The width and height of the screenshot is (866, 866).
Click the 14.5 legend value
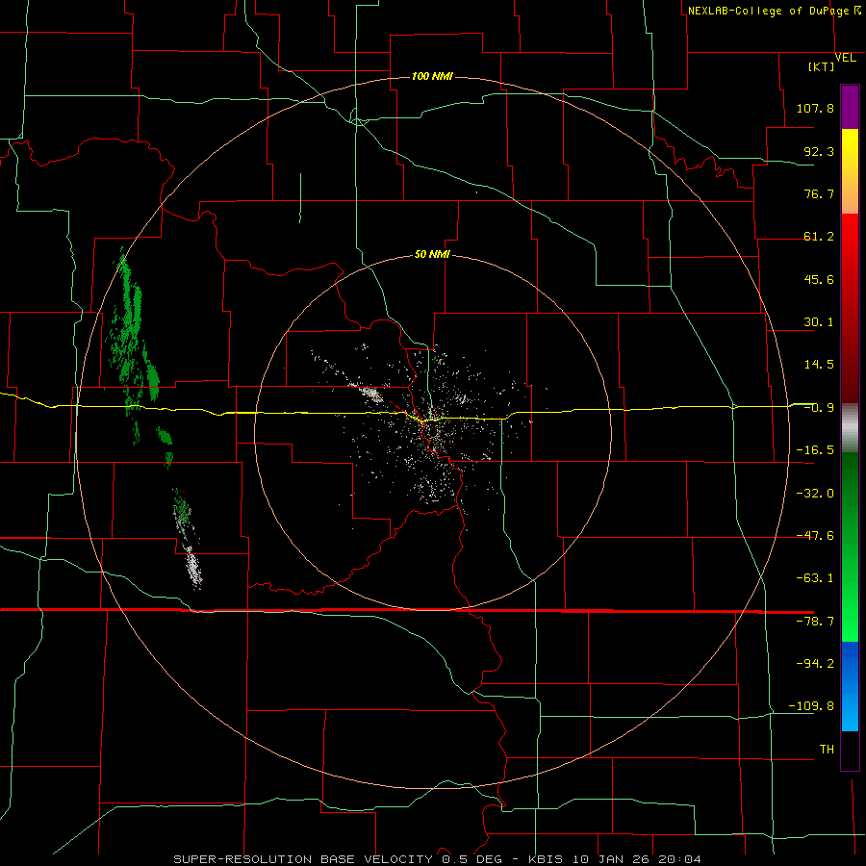(819, 365)
